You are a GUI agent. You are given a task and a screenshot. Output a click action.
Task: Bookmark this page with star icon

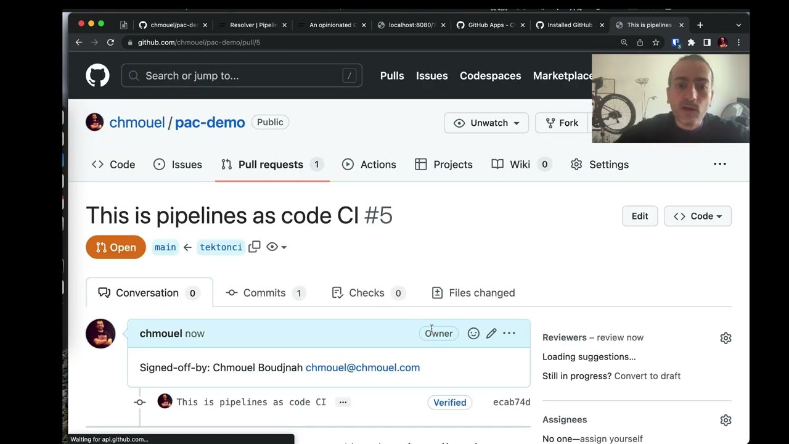click(x=656, y=43)
